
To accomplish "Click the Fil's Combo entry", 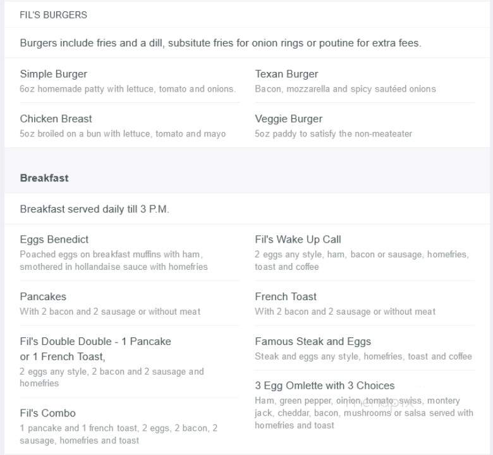I will pos(48,413).
